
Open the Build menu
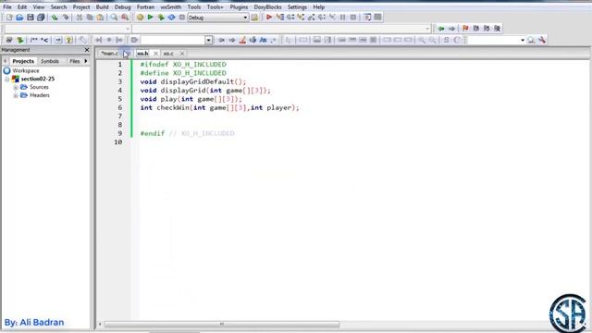102,6
